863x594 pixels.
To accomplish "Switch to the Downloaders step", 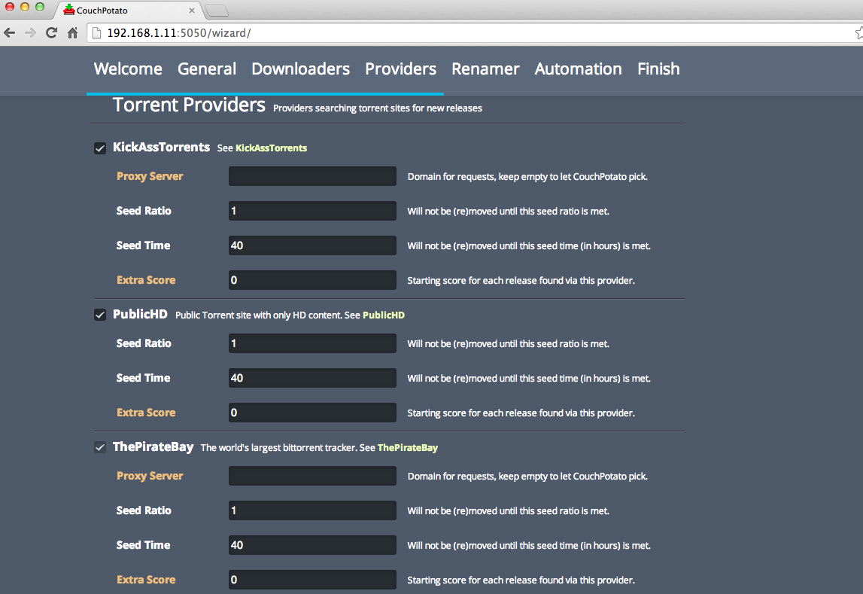I will 300,69.
